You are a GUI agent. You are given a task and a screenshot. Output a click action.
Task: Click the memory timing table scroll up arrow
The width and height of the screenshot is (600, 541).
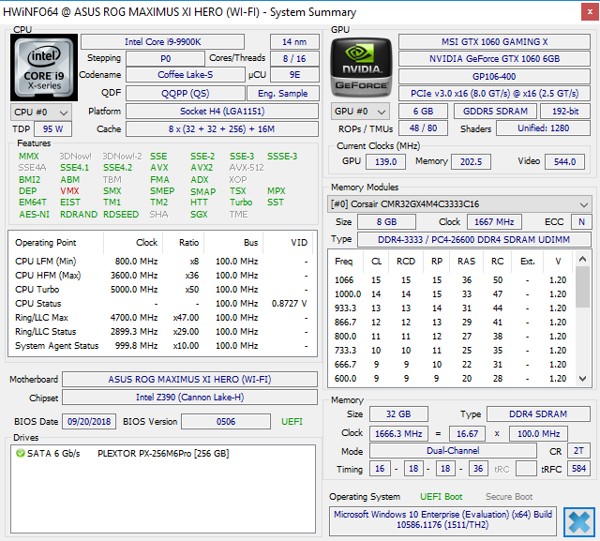(x=582, y=259)
